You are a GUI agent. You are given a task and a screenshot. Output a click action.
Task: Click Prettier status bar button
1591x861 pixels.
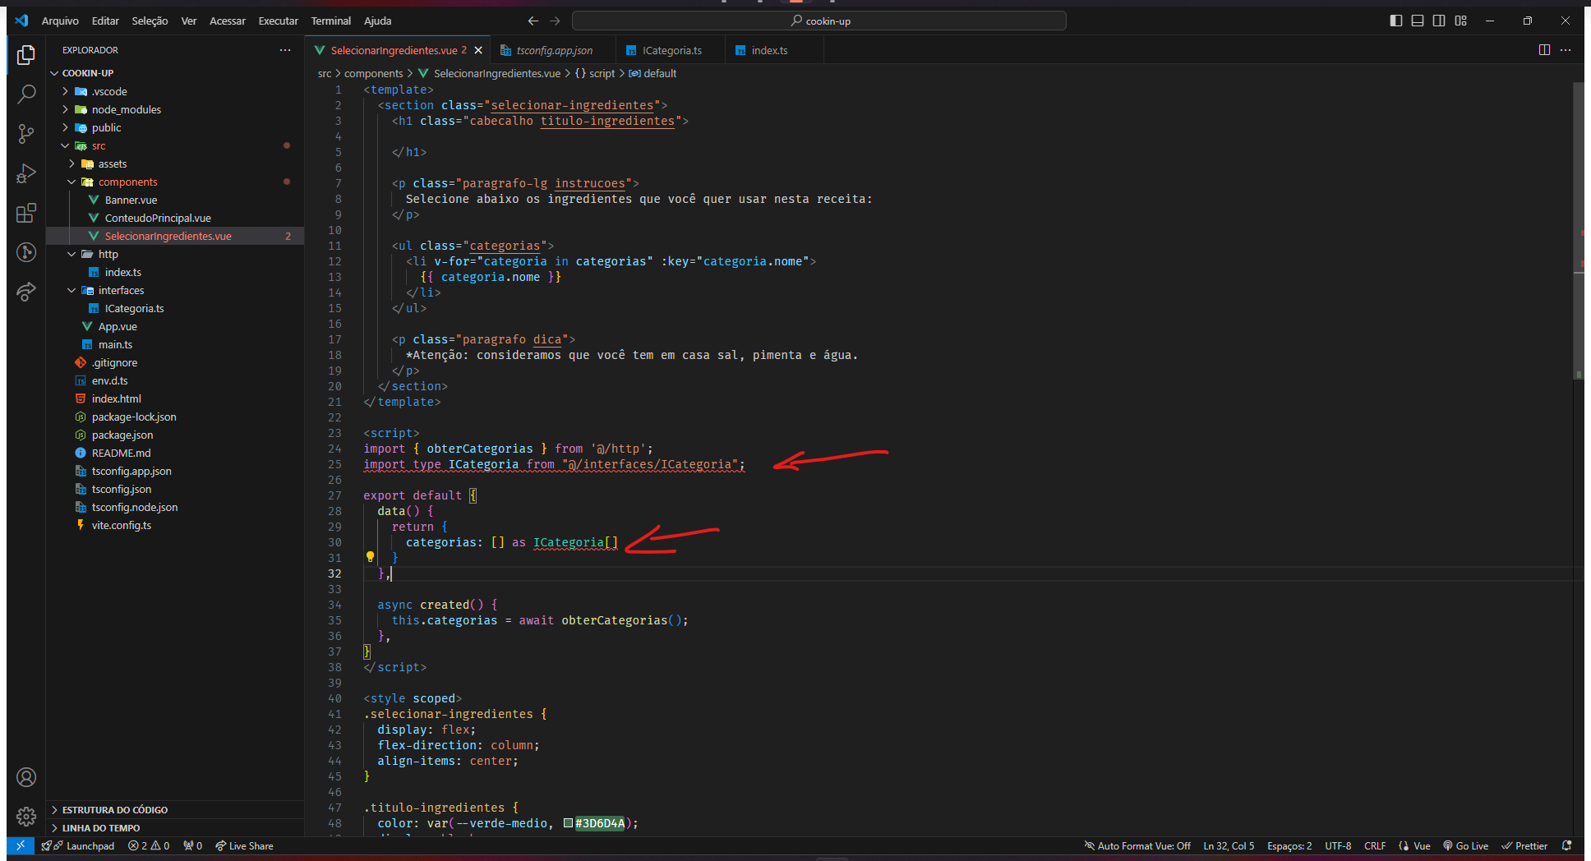click(x=1524, y=845)
